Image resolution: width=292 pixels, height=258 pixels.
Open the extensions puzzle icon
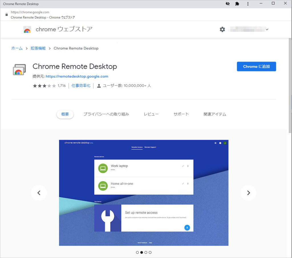point(237,4)
